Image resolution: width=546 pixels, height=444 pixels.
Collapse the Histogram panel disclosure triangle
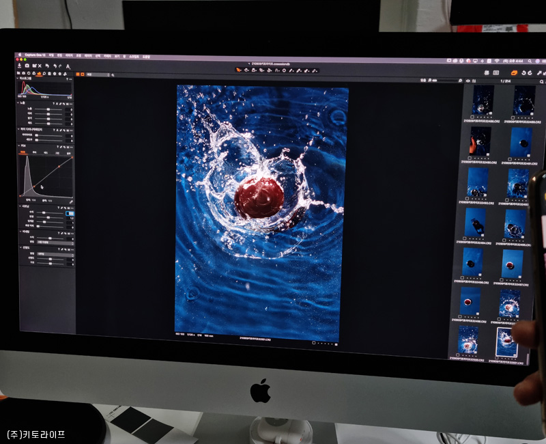[18, 79]
